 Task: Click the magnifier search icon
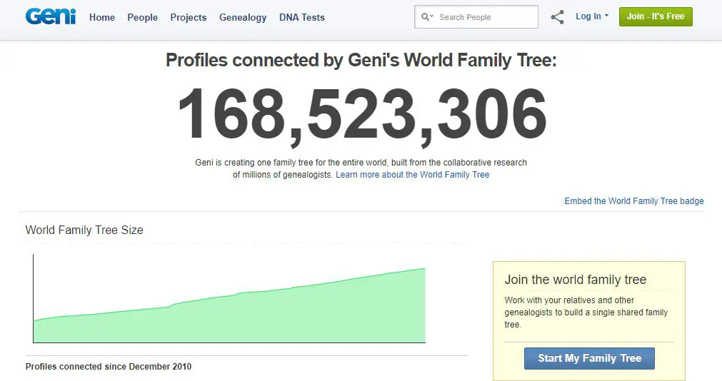(x=424, y=17)
